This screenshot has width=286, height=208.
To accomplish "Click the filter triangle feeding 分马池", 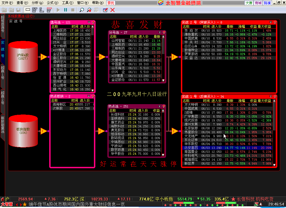I will click(102, 57).
